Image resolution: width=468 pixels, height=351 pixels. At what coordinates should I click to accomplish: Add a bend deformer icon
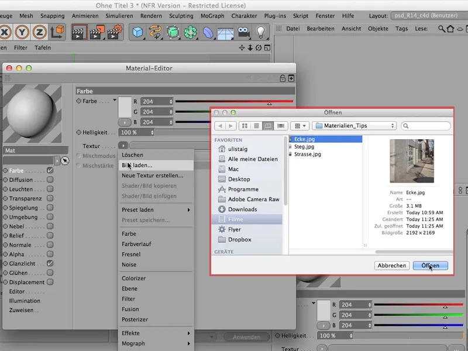click(208, 32)
